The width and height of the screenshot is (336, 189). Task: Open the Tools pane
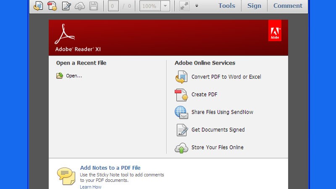pos(227,5)
